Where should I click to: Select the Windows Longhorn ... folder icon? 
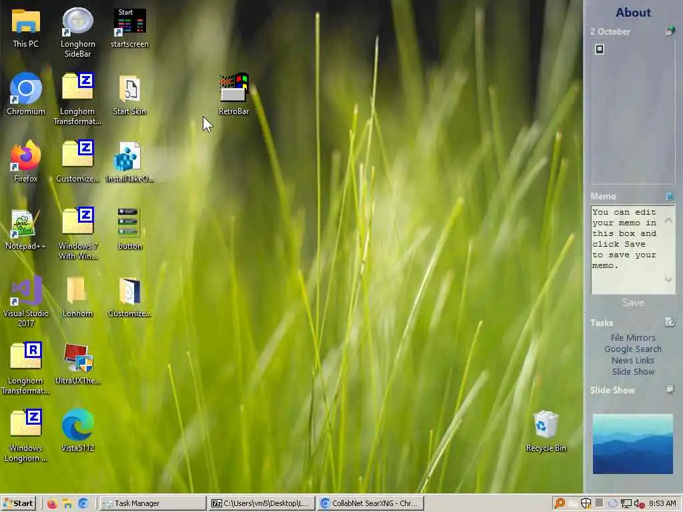coord(26,436)
